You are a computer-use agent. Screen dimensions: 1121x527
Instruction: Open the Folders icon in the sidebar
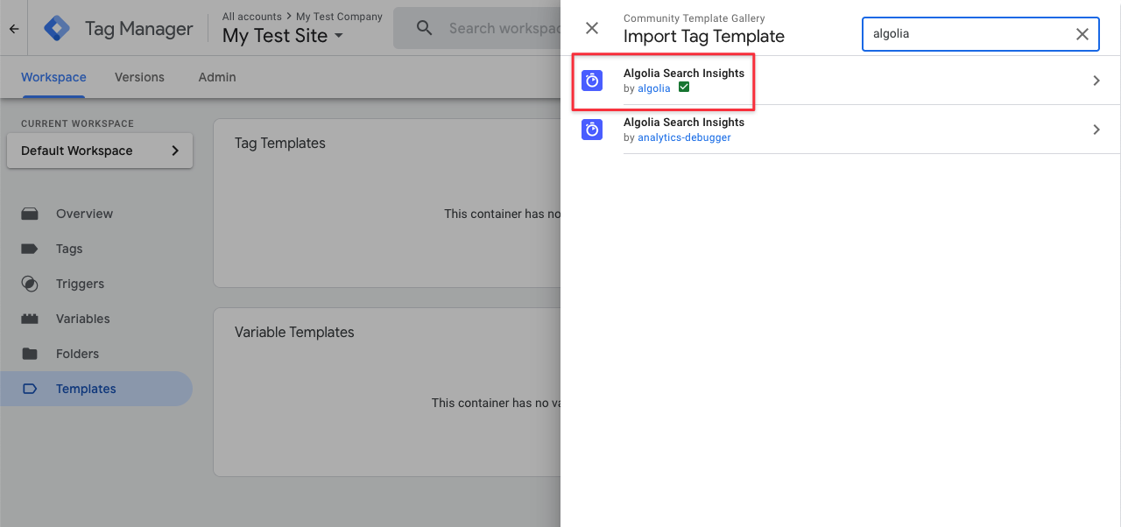point(30,354)
